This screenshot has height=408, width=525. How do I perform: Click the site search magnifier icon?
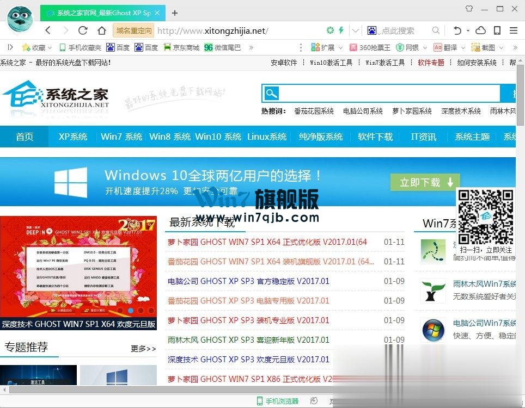271,94
